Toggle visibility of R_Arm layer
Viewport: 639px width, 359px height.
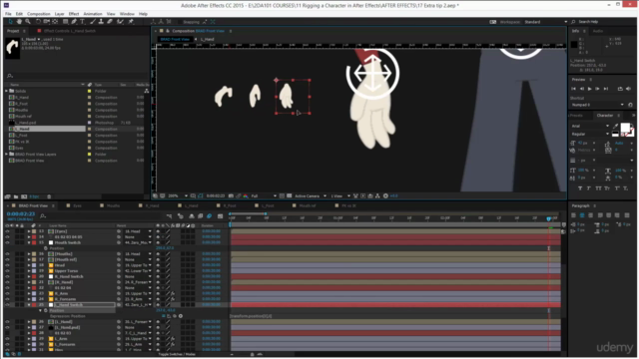tap(7, 293)
